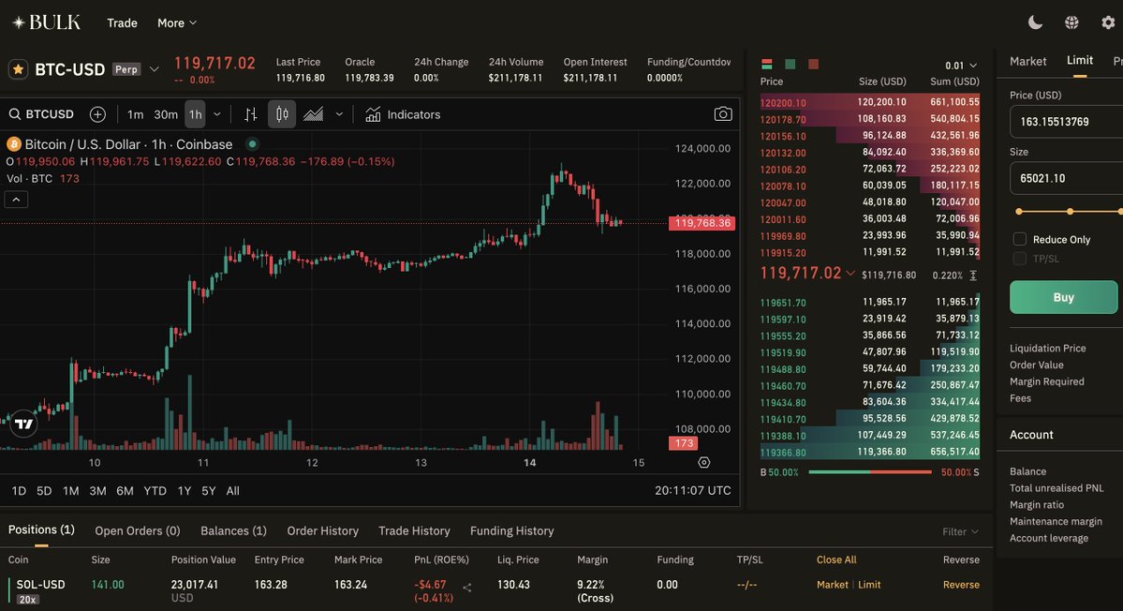Select 30m chart interval
The height and width of the screenshot is (611, 1123).
(166, 114)
